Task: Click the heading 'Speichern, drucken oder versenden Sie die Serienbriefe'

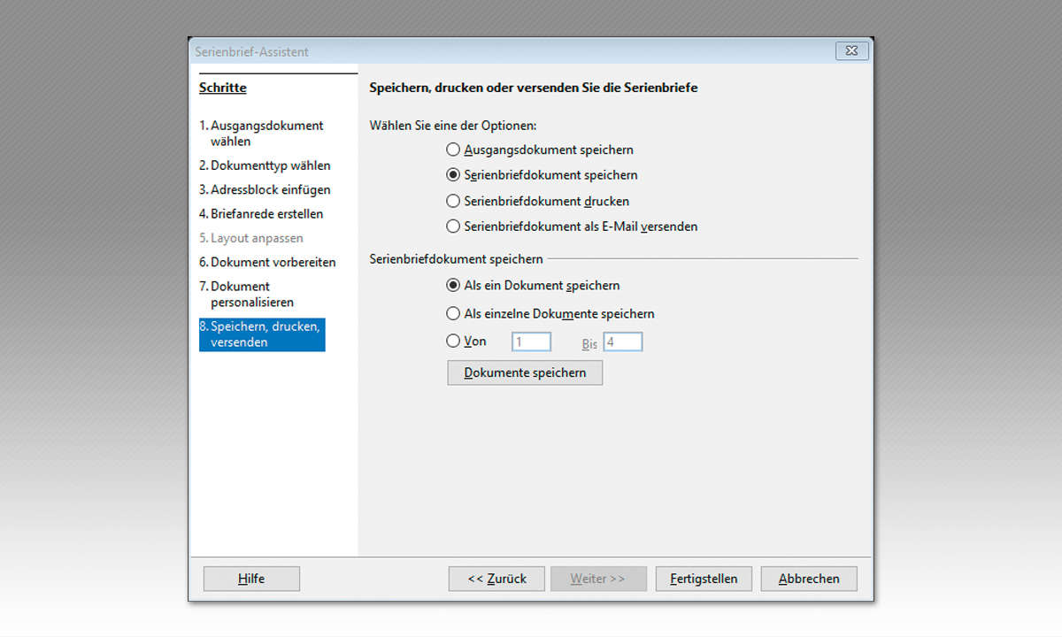Action: tap(534, 88)
